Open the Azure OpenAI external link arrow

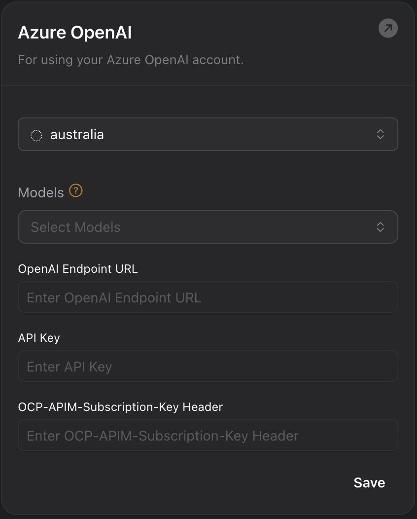click(x=388, y=29)
